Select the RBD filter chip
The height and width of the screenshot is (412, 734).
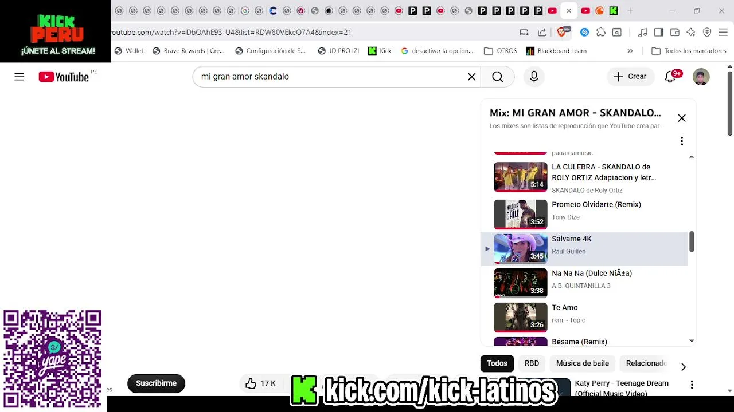532,363
